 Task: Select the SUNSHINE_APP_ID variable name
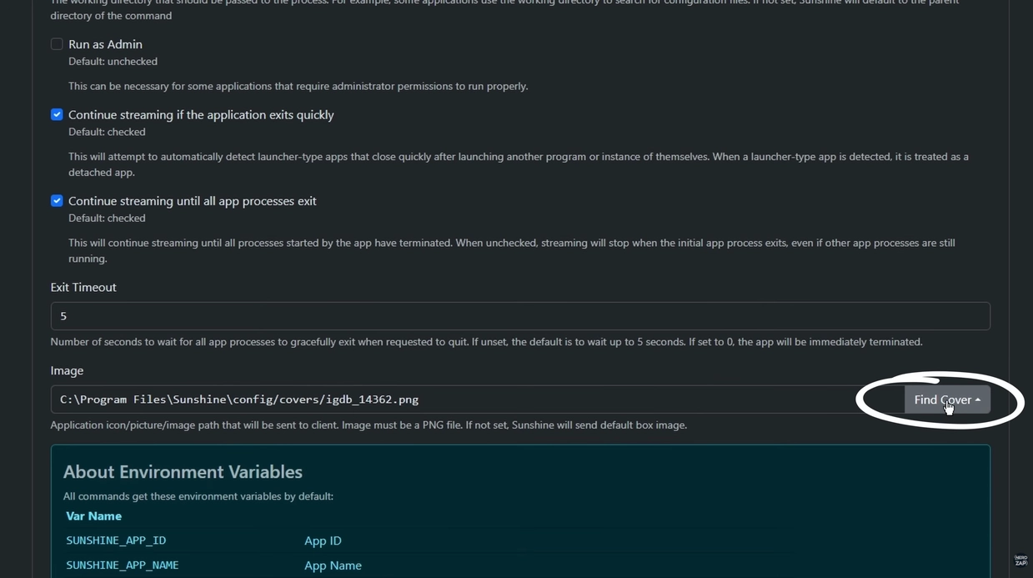[116, 540]
